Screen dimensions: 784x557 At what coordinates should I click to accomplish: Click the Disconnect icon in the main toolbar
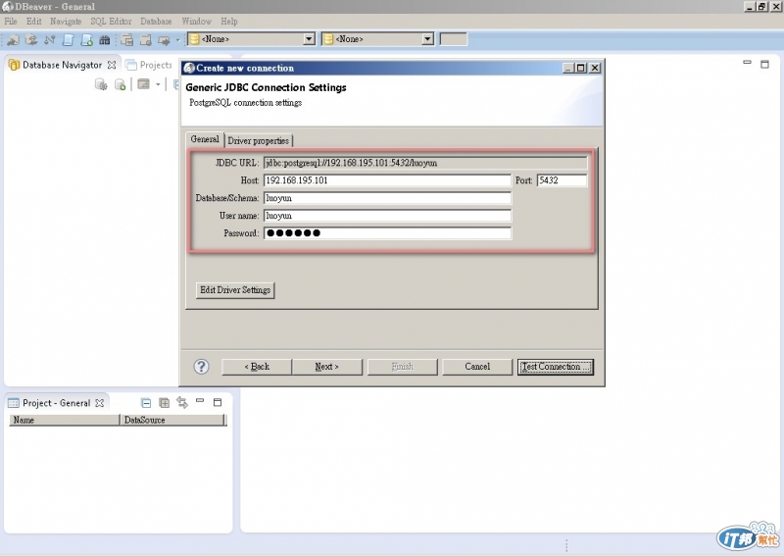coord(50,40)
